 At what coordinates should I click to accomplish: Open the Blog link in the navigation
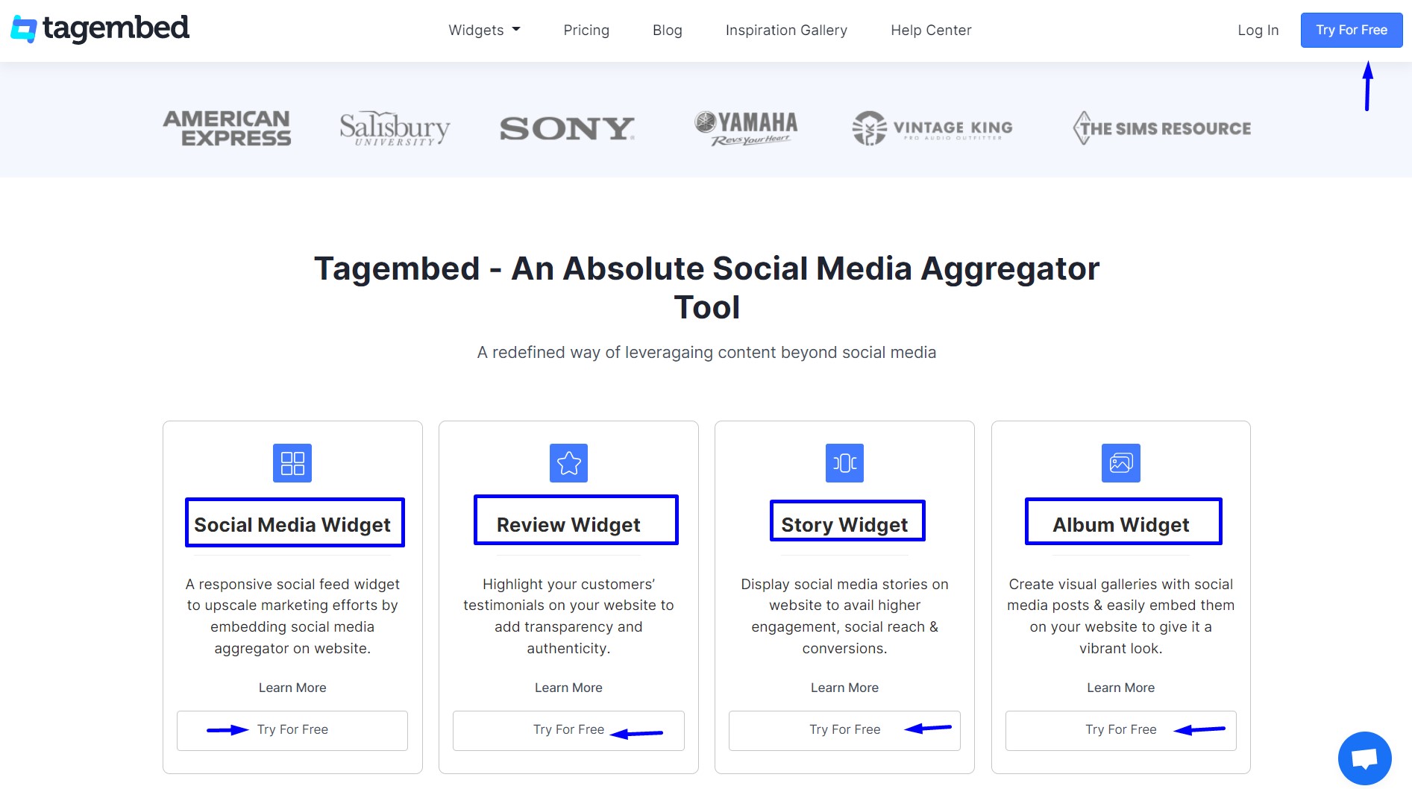point(668,30)
